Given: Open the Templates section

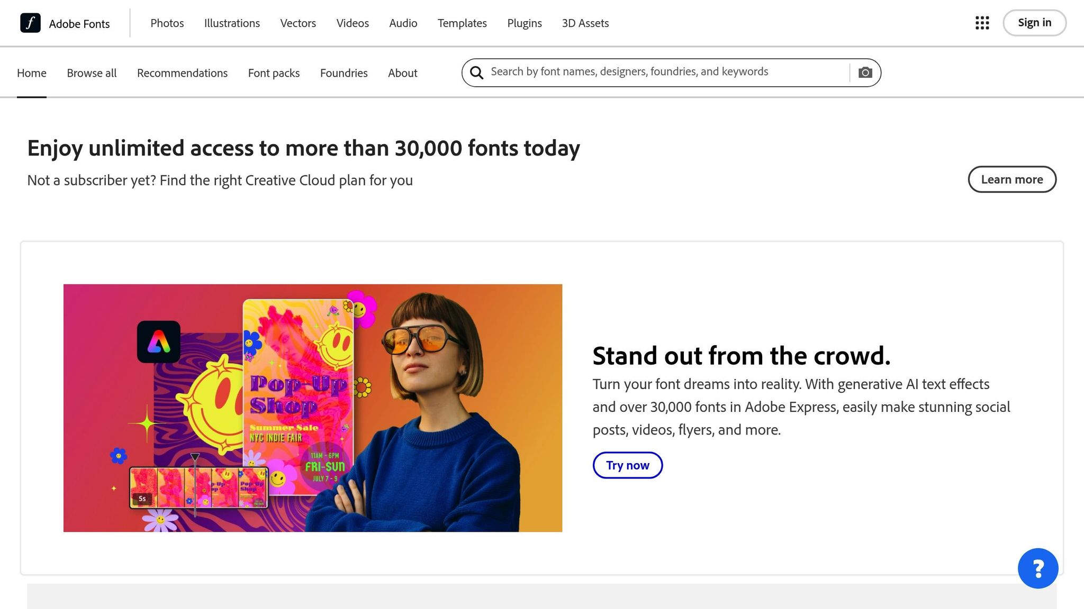Looking at the screenshot, I should coord(462,23).
